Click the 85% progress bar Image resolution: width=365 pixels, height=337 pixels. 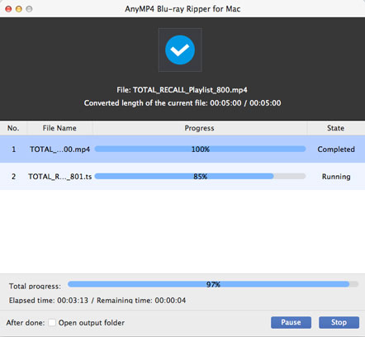(x=200, y=176)
